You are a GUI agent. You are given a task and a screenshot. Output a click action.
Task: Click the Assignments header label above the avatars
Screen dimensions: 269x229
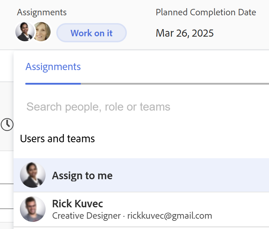42,12
